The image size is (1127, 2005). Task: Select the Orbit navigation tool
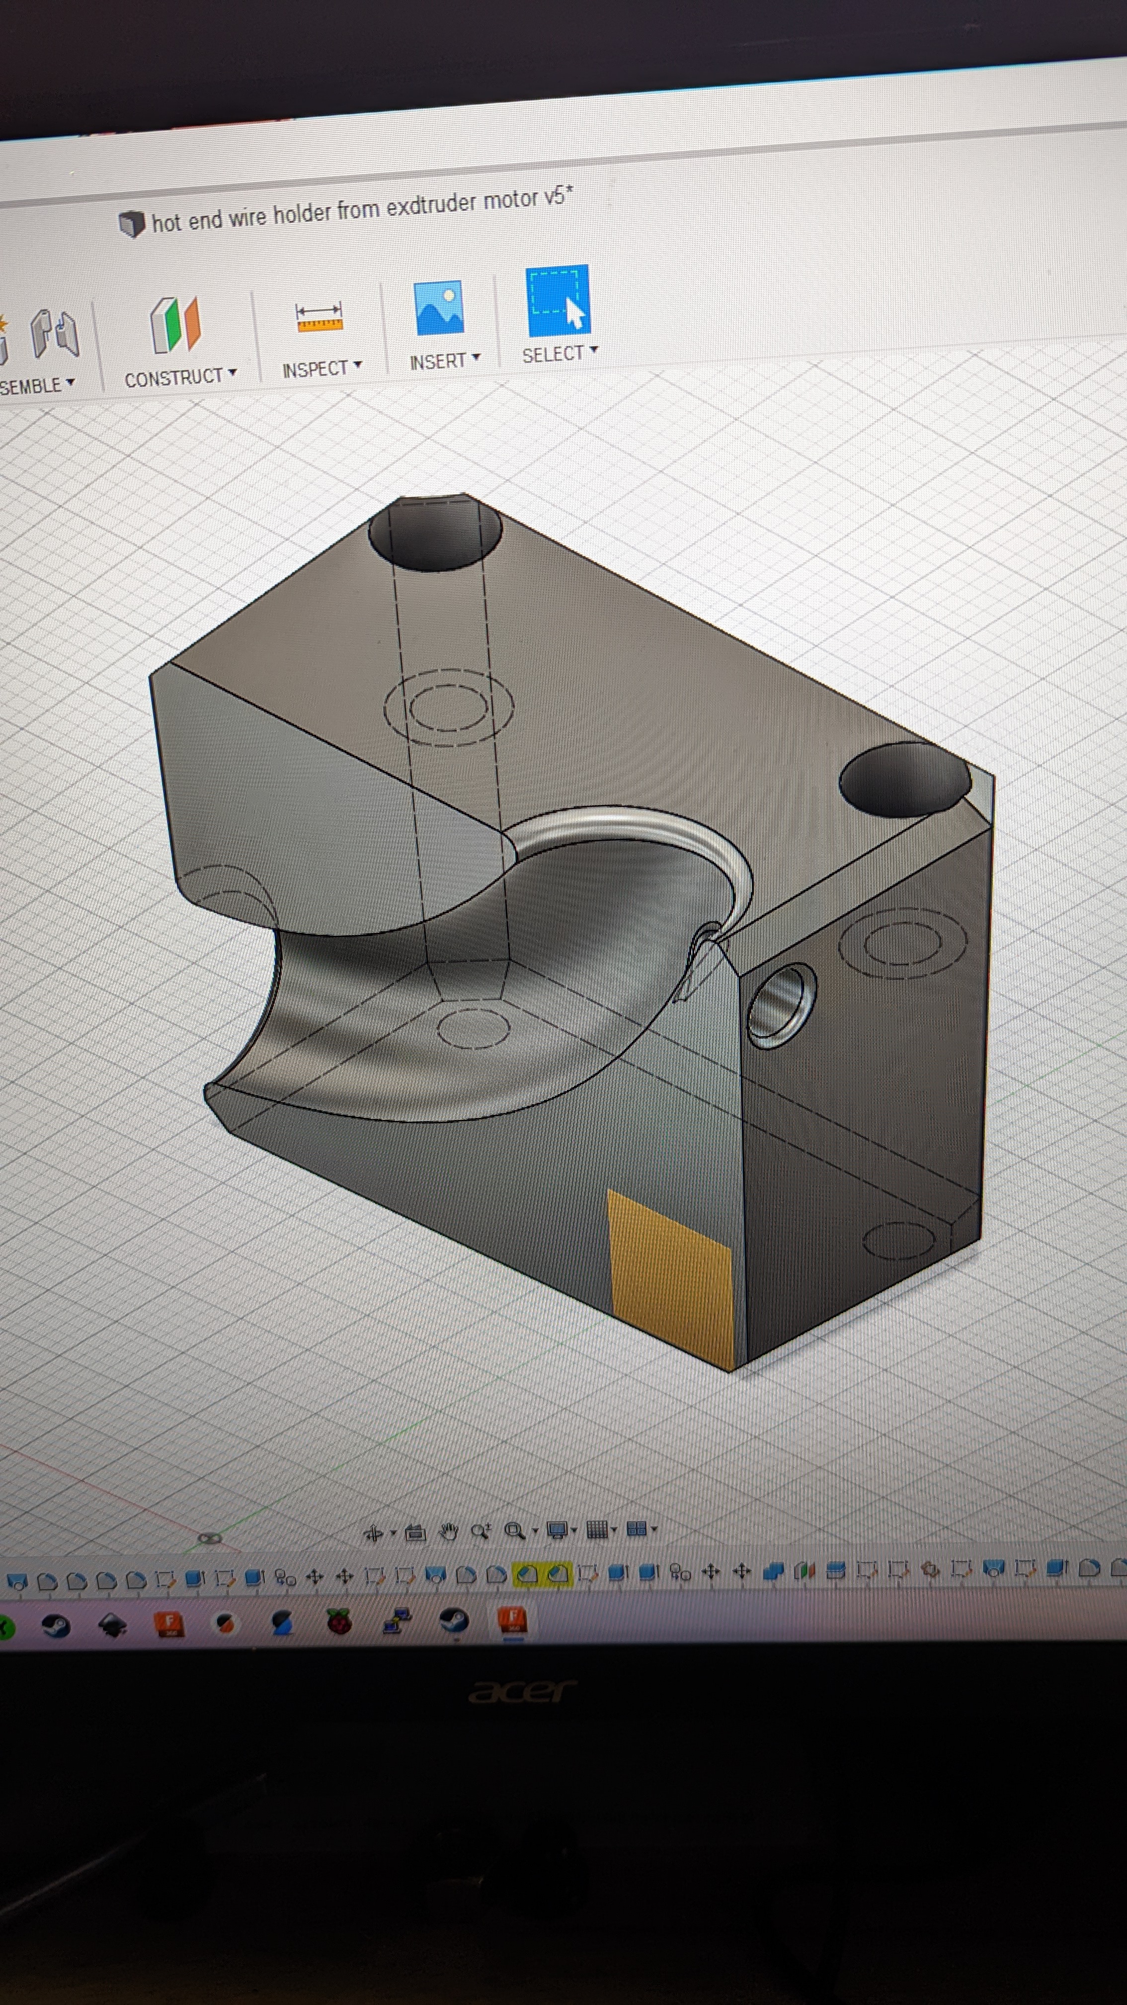pos(373,1533)
